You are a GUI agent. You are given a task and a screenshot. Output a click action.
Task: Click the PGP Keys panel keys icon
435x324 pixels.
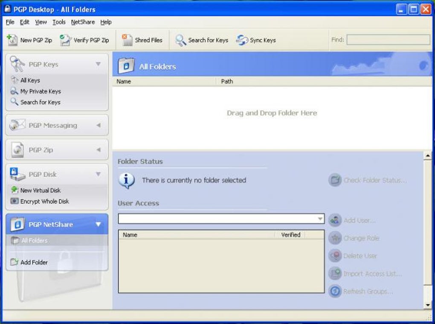pyautogui.click(x=17, y=64)
